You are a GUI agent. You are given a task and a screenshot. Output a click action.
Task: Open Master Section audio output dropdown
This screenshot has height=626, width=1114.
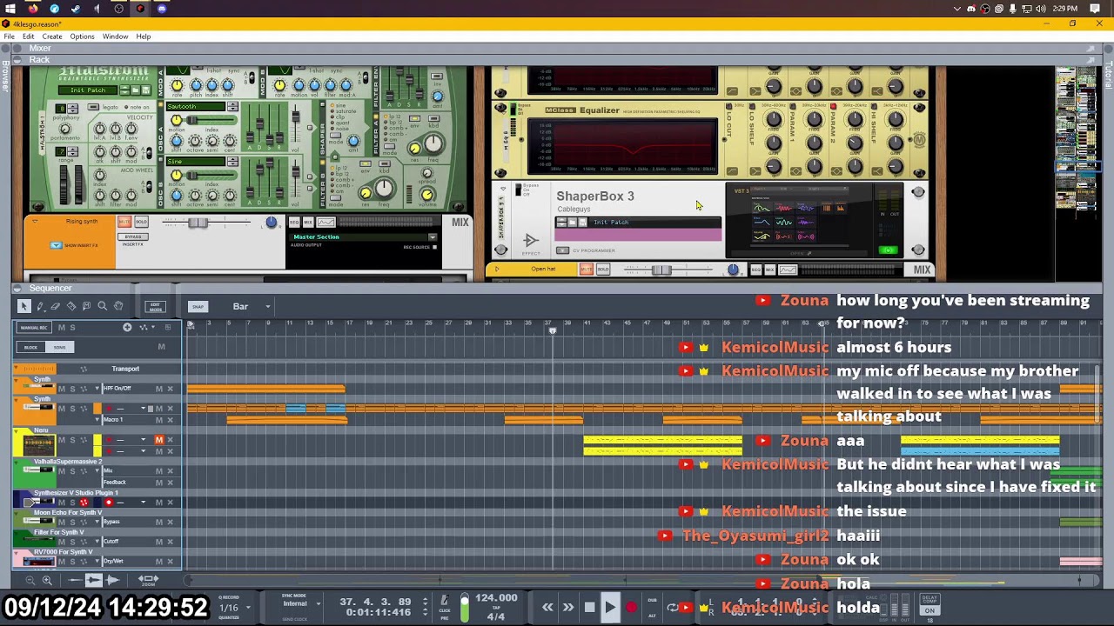tap(433, 236)
